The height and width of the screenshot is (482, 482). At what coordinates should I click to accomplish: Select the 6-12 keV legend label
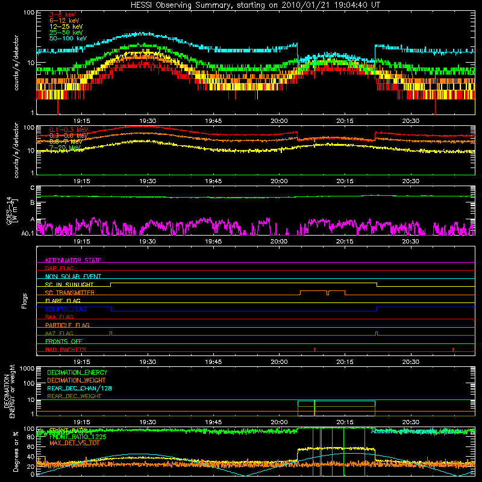64,20
